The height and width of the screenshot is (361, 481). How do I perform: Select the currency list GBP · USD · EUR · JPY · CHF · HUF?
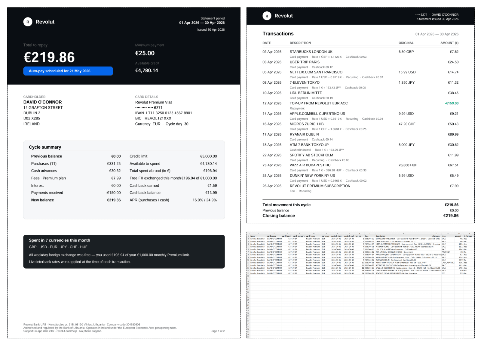coord(58,247)
